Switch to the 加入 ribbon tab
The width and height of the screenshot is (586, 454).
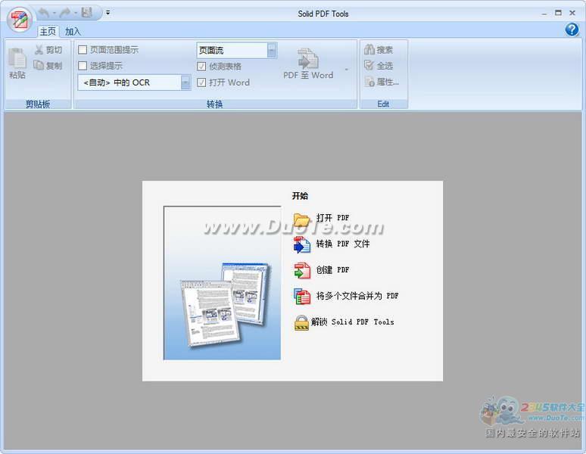pyautogui.click(x=73, y=31)
